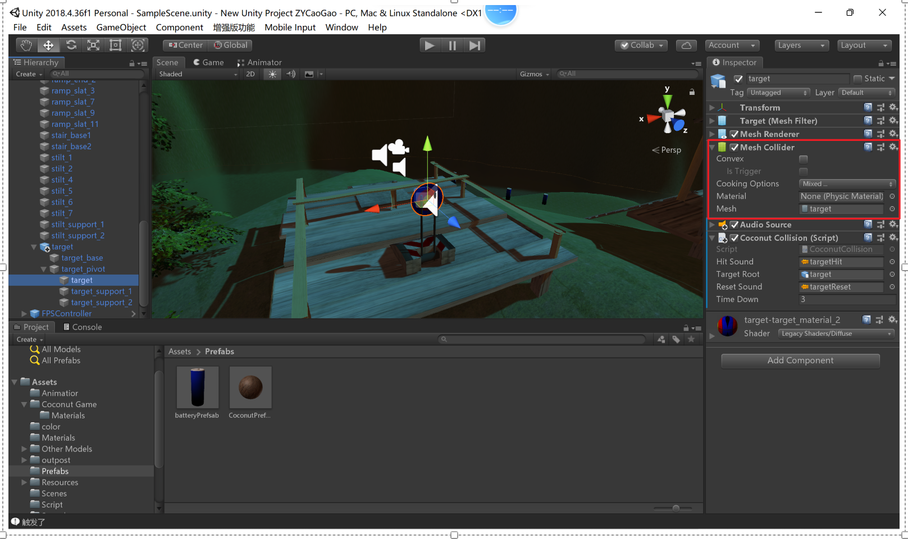
Task: Change shader Legacy Shaders/Diffuse dropdown
Action: pos(836,334)
